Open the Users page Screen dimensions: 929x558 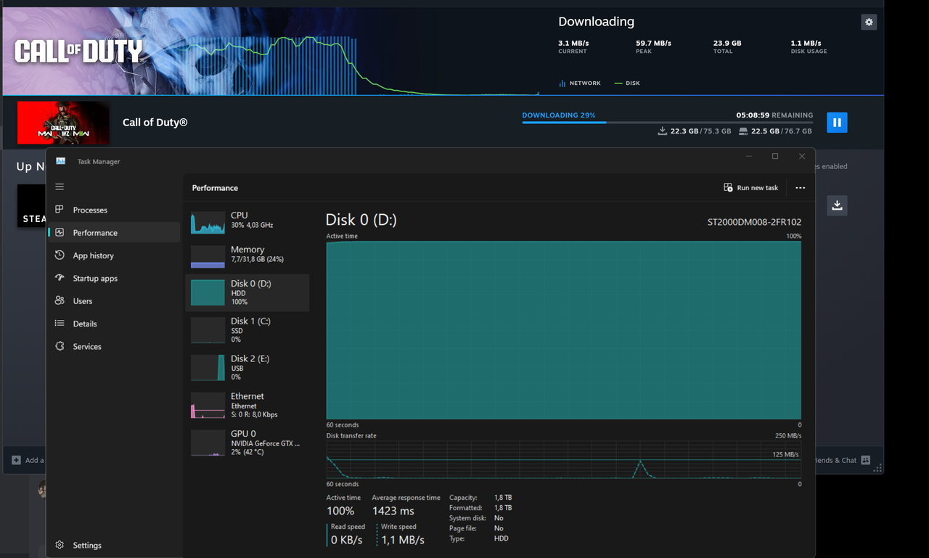pos(114,301)
